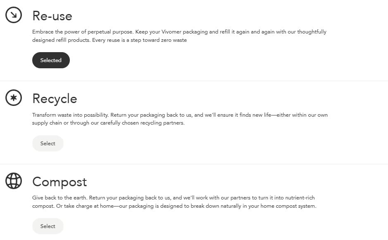Click 'Transform waste into possibility' sentence
The width and height of the screenshot is (388, 240).
(71, 115)
